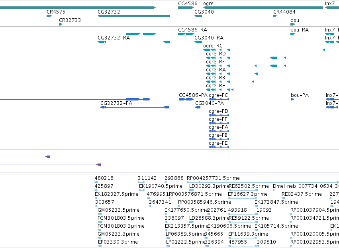Open the CG3040-RA transcript label
The image size is (339, 248).
tap(209, 38)
